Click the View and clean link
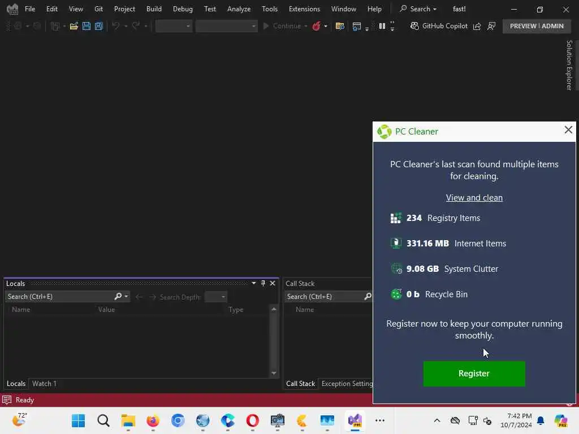Screen dimensions: 579x434 (474, 198)
